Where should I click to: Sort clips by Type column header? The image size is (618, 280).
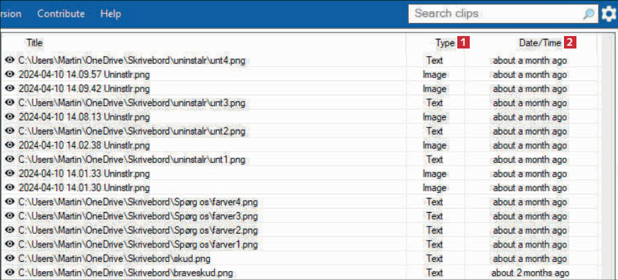click(x=444, y=43)
